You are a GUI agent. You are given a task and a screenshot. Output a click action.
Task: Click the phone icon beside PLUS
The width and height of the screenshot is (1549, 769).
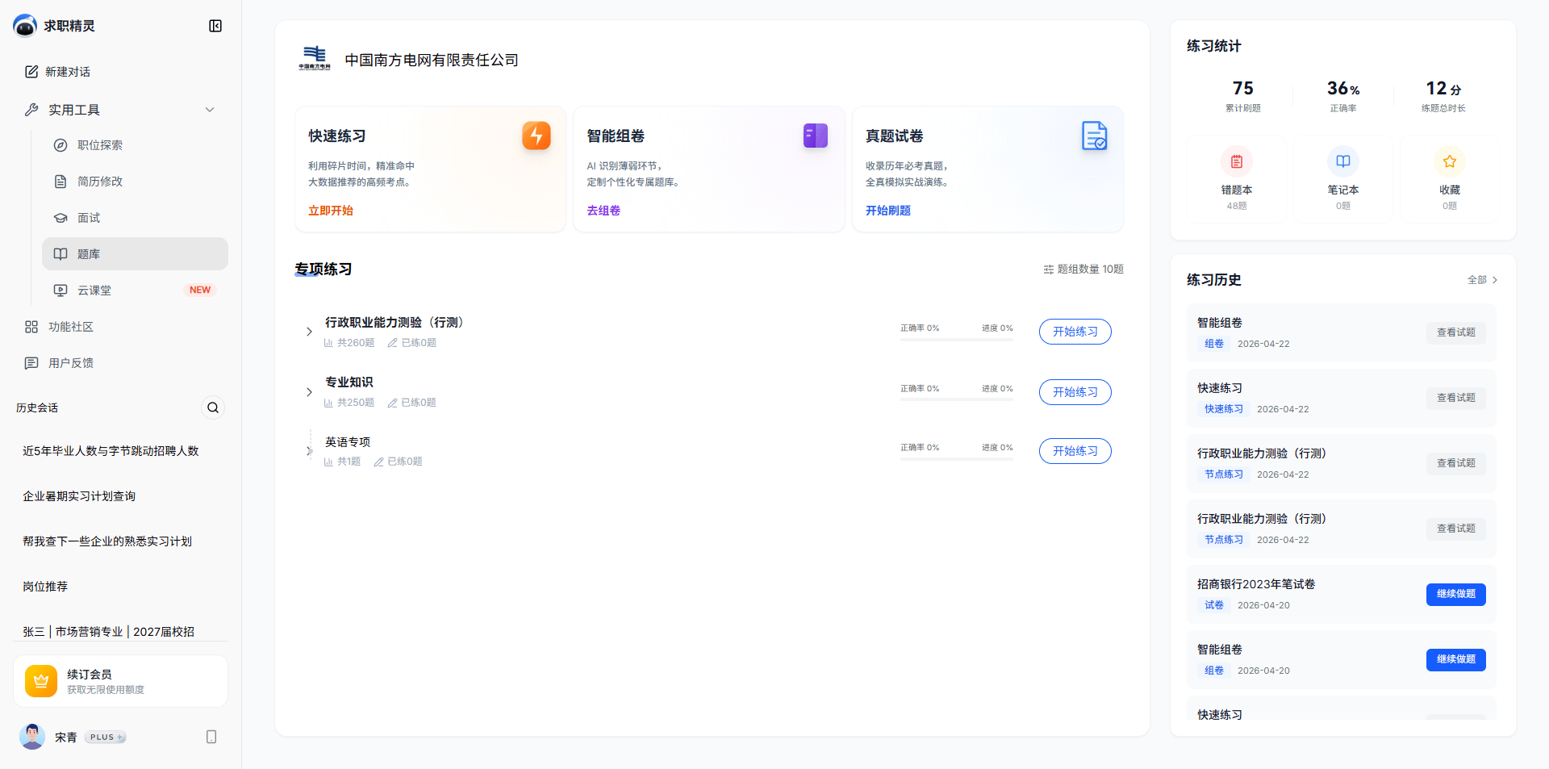pyautogui.click(x=211, y=737)
